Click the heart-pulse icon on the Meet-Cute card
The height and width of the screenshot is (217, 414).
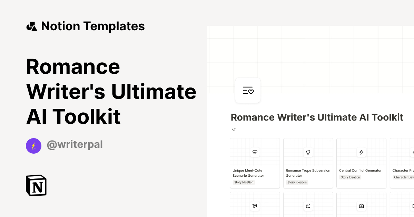[255, 152]
